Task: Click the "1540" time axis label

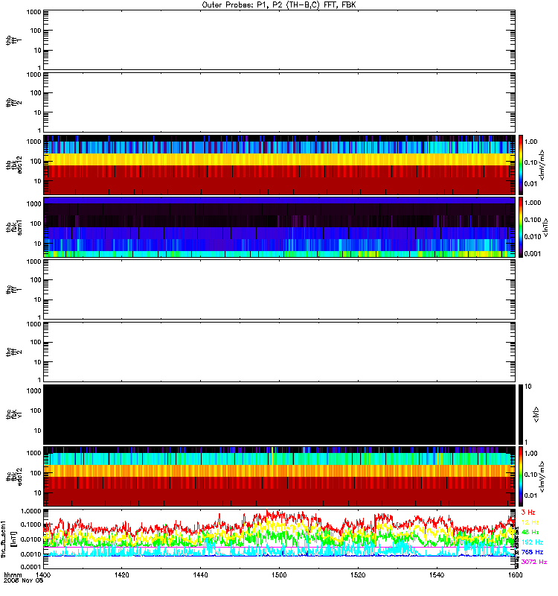Action: 437,574
